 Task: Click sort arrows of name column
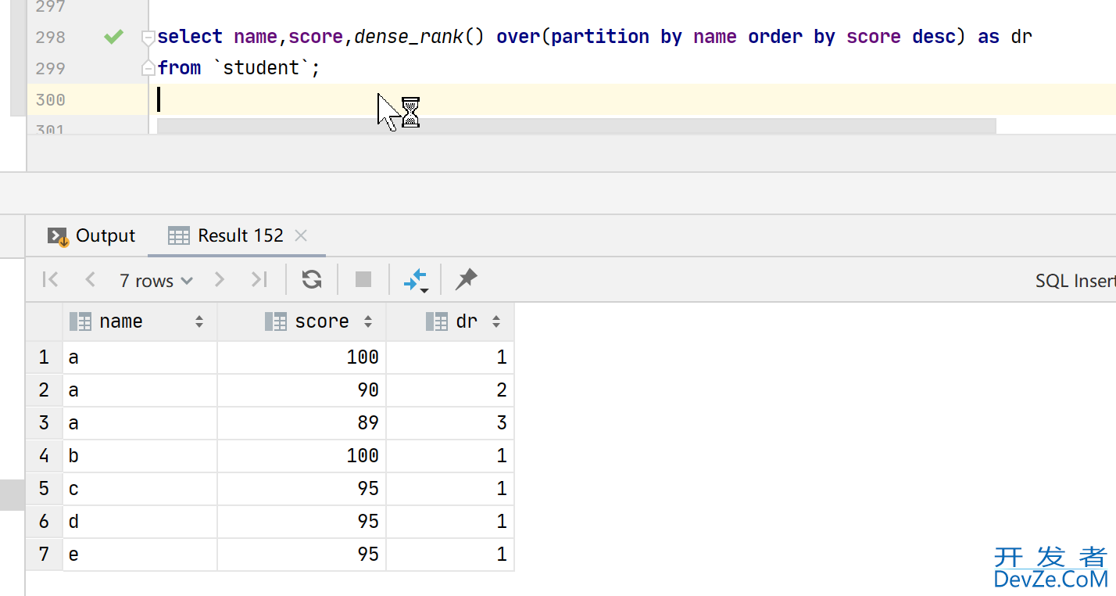point(199,321)
